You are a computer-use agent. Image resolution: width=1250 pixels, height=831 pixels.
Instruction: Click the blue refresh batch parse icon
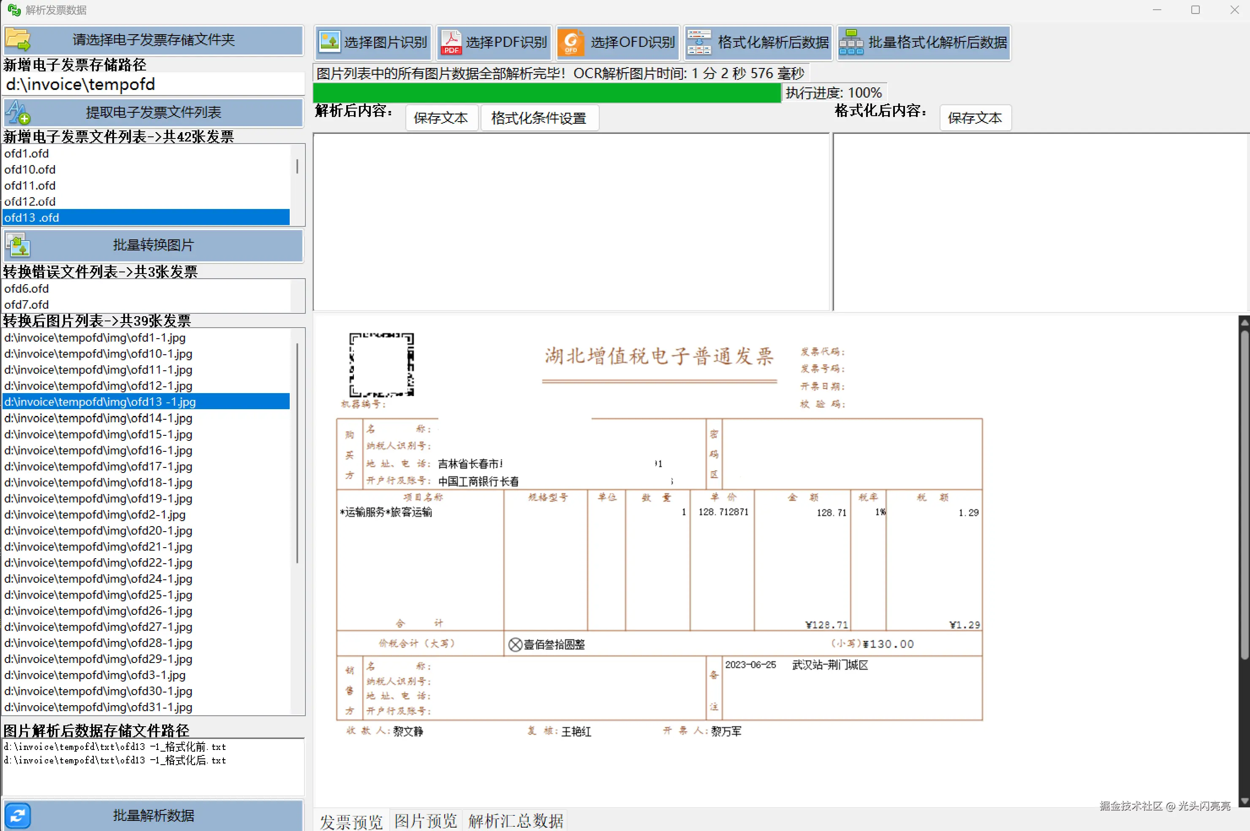pos(18,815)
